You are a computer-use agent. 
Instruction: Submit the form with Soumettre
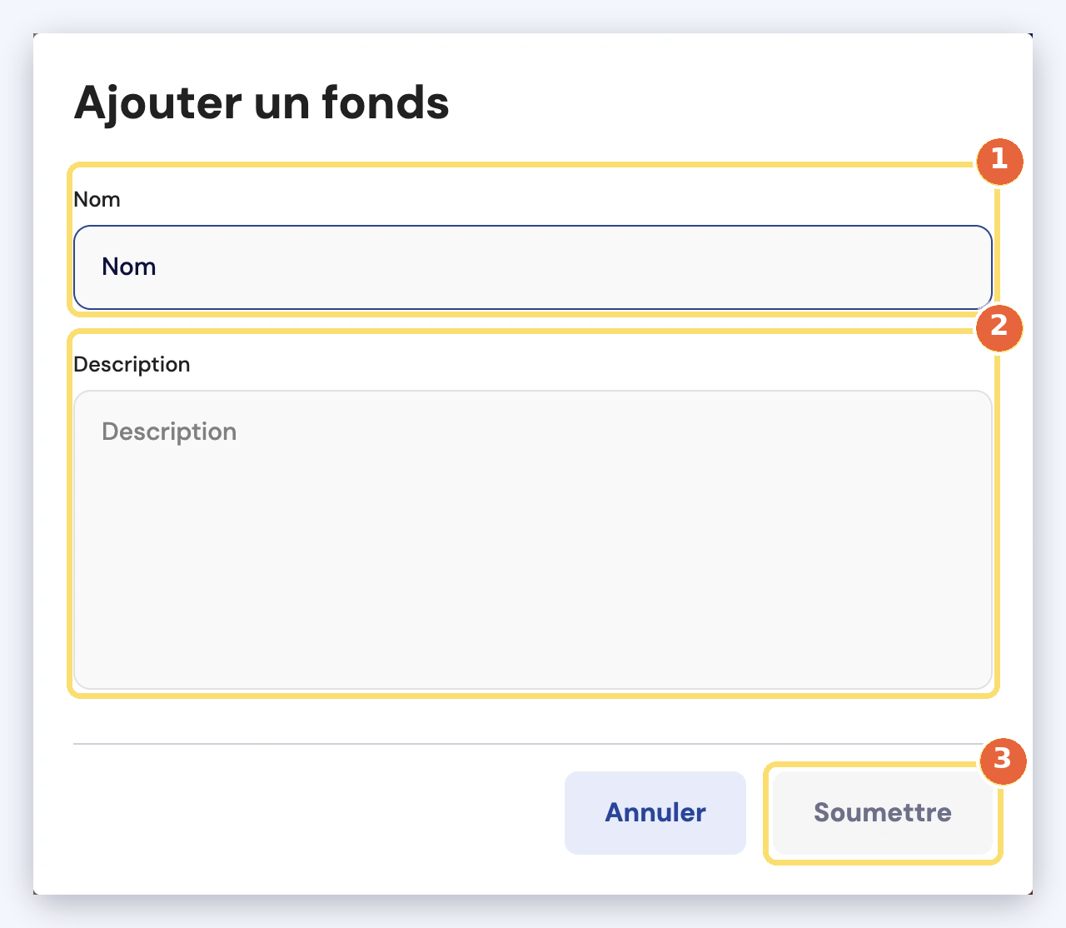pos(883,813)
